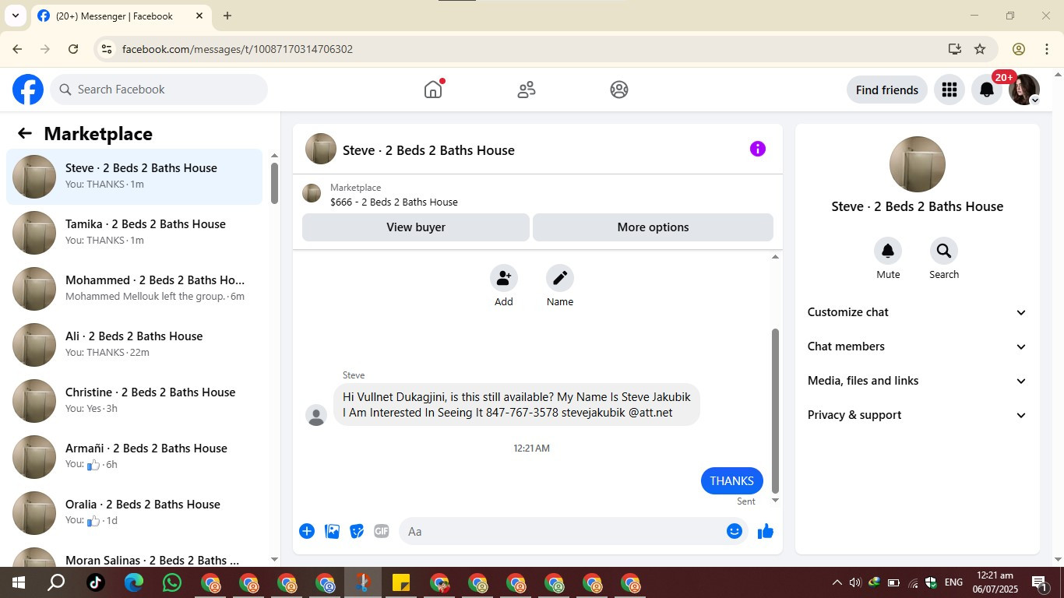Viewport: 1064px width, 598px height.
Task: Open more actions plus icon in composer
Action: [307, 531]
